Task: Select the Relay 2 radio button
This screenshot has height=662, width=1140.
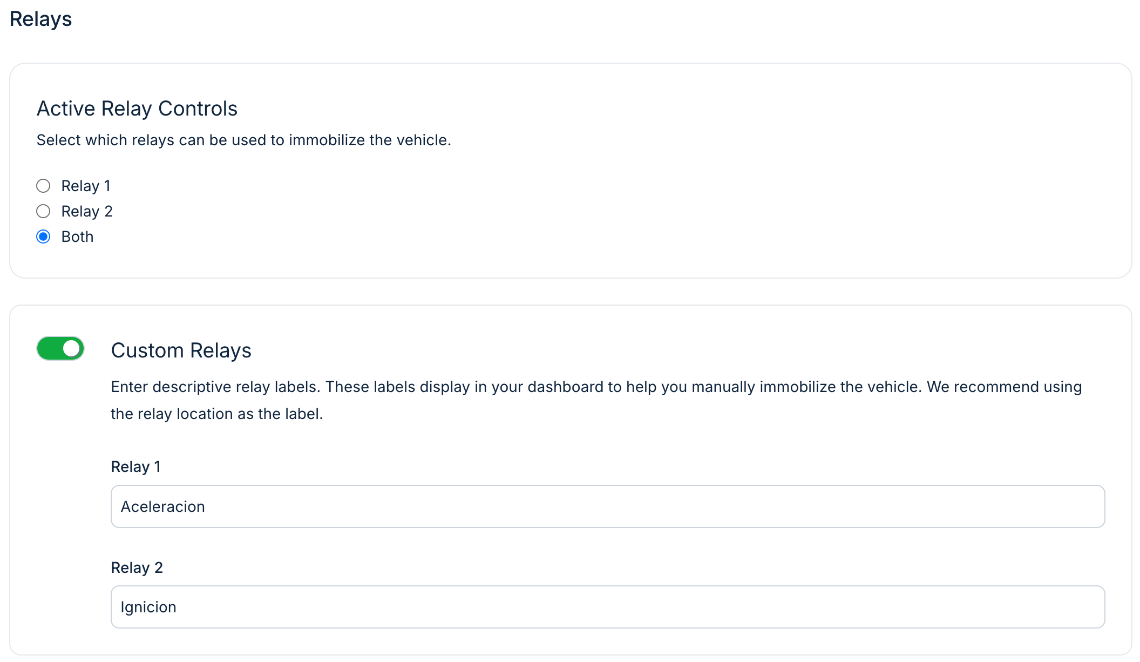Action: (43, 211)
